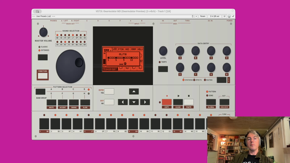Click the left arrow navigation key

click(x=123, y=102)
